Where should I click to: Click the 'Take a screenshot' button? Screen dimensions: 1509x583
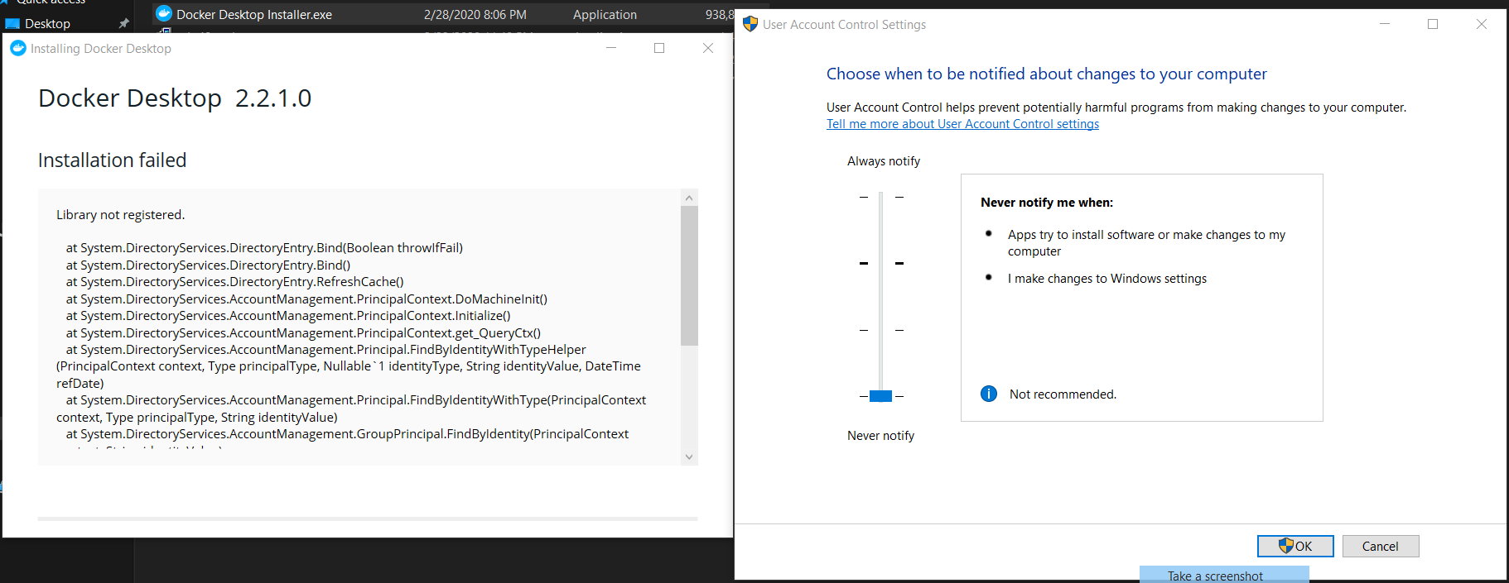click(1224, 576)
